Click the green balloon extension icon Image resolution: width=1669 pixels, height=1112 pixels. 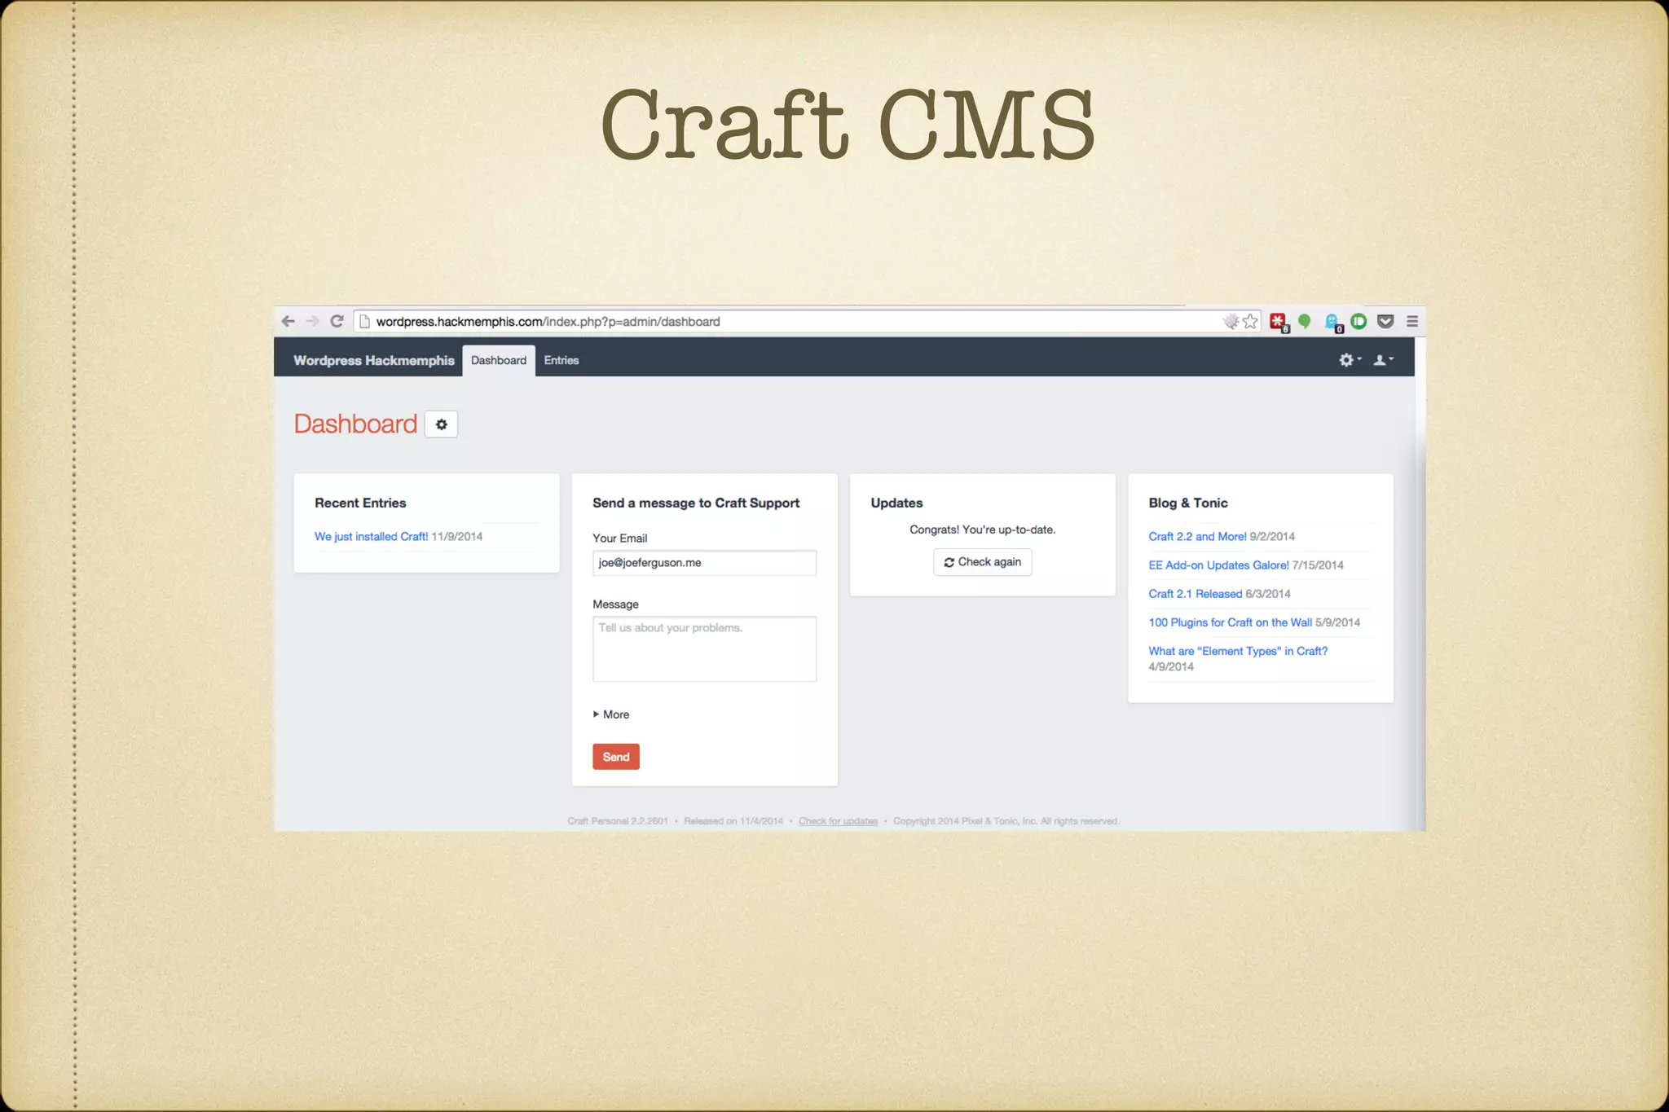click(x=1305, y=322)
